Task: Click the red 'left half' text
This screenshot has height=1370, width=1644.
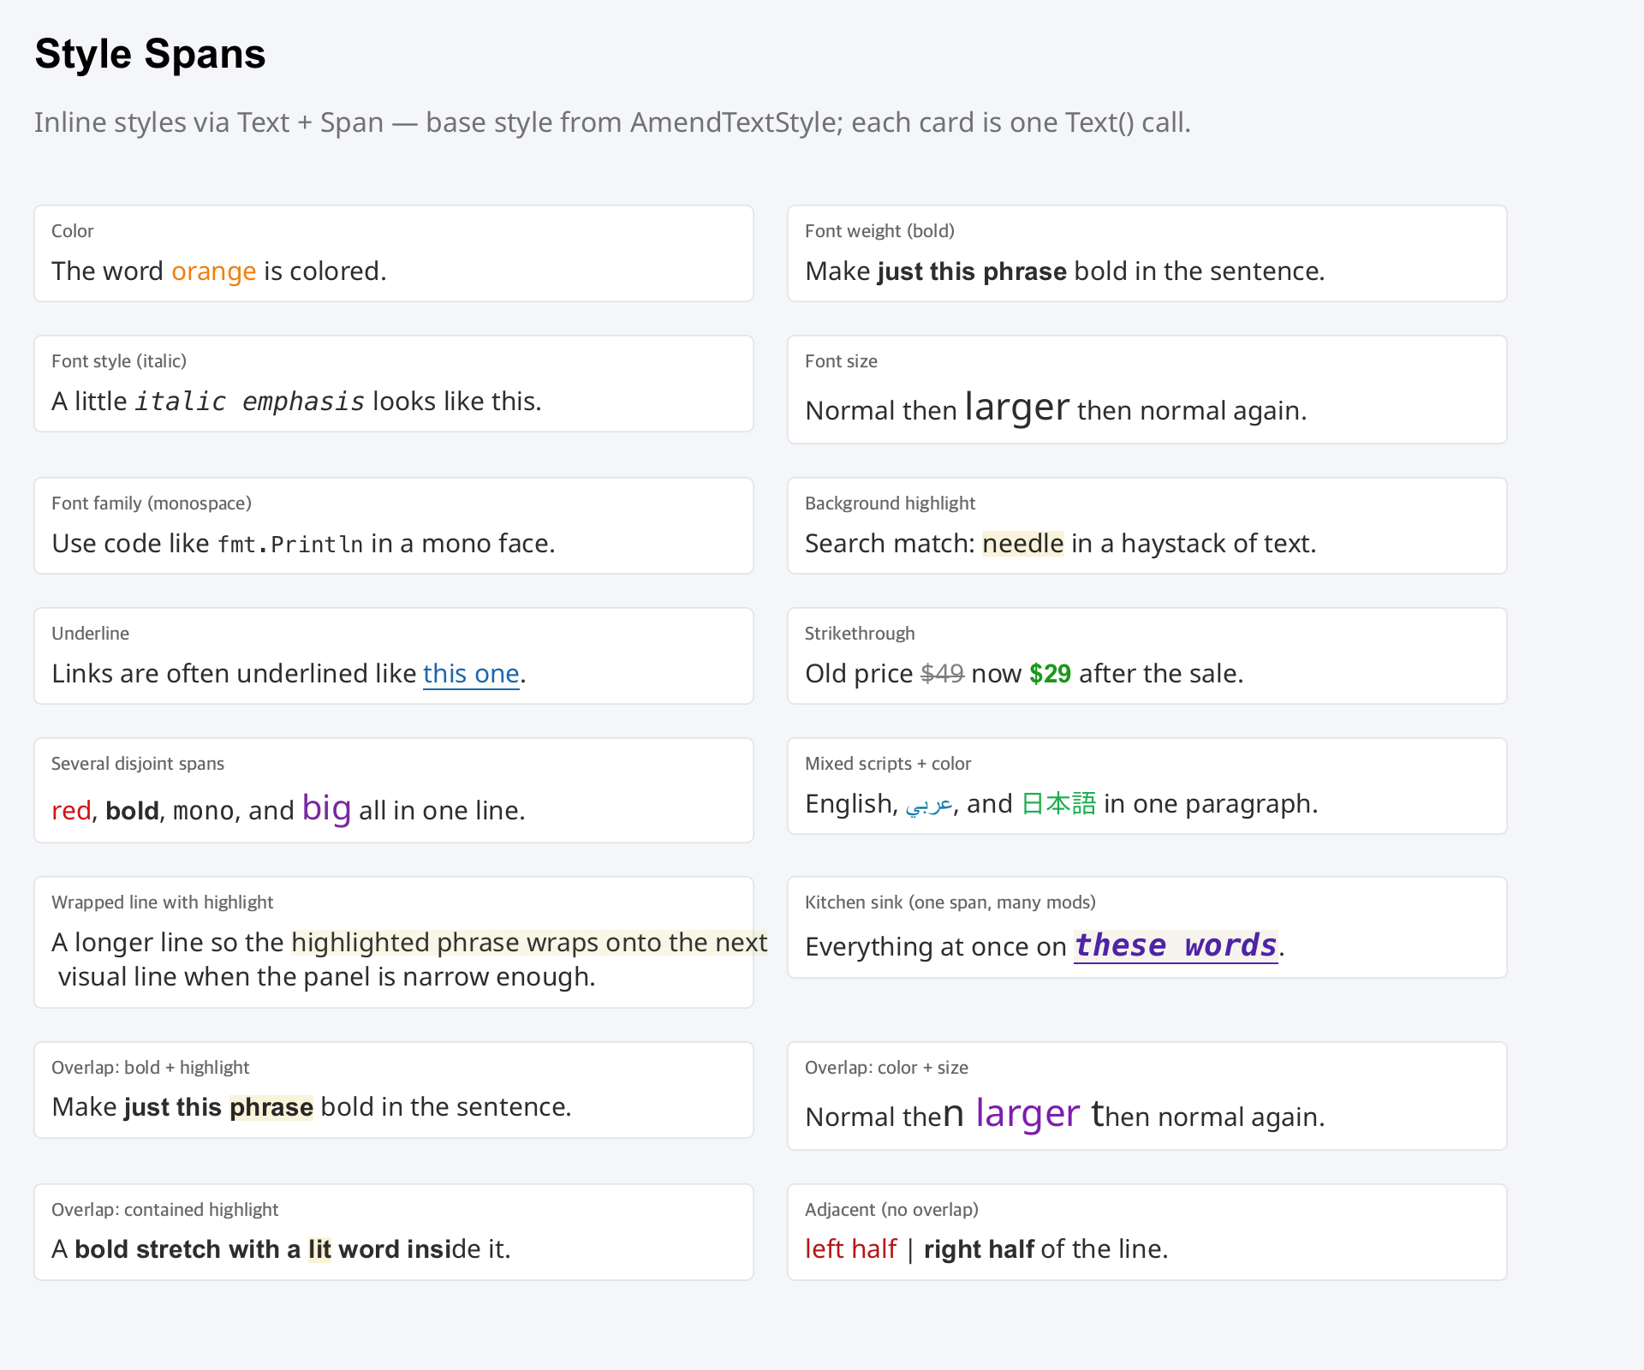Action: (x=850, y=1249)
